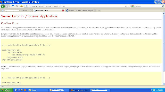This screenshot has width=165, height=92.
Task: Click the page identity icon in address bar
Action: point(26,6)
